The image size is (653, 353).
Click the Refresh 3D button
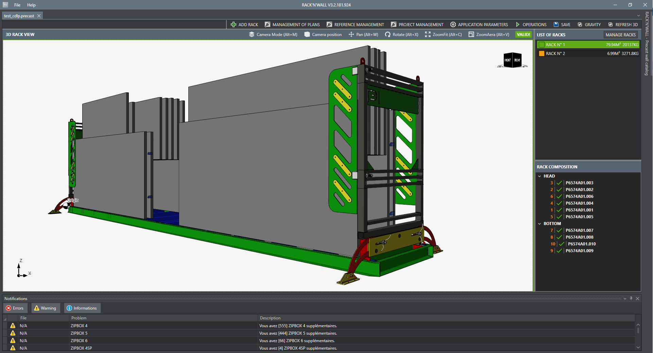point(623,24)
